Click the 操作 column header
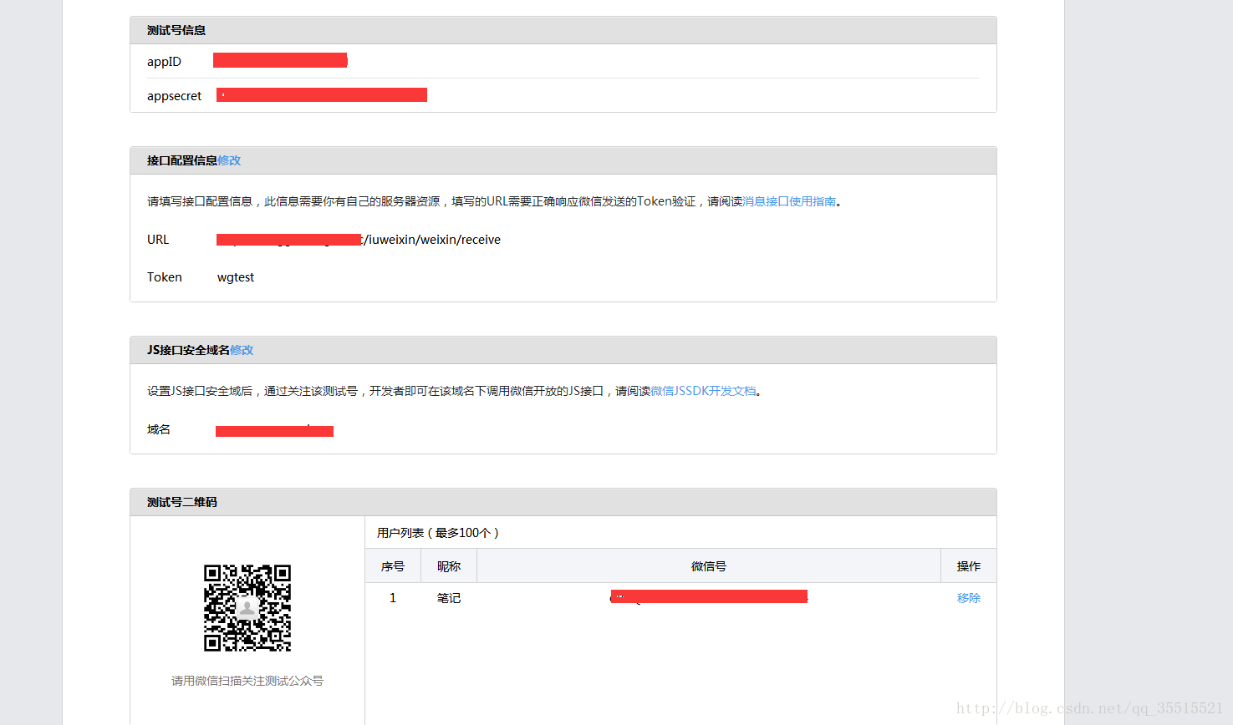Screen dimensions: 1233x725 969,566
